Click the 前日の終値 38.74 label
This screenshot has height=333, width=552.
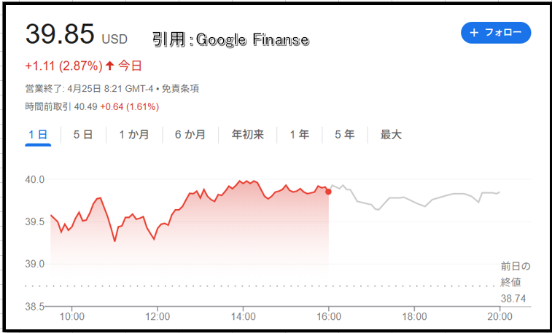pyautogui.click(x=516, y=283)
